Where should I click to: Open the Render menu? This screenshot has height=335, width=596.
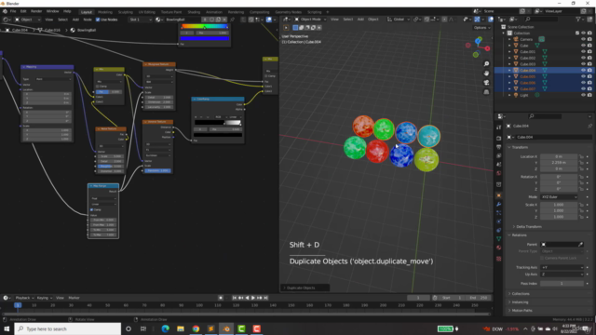(x=36, y=11)
